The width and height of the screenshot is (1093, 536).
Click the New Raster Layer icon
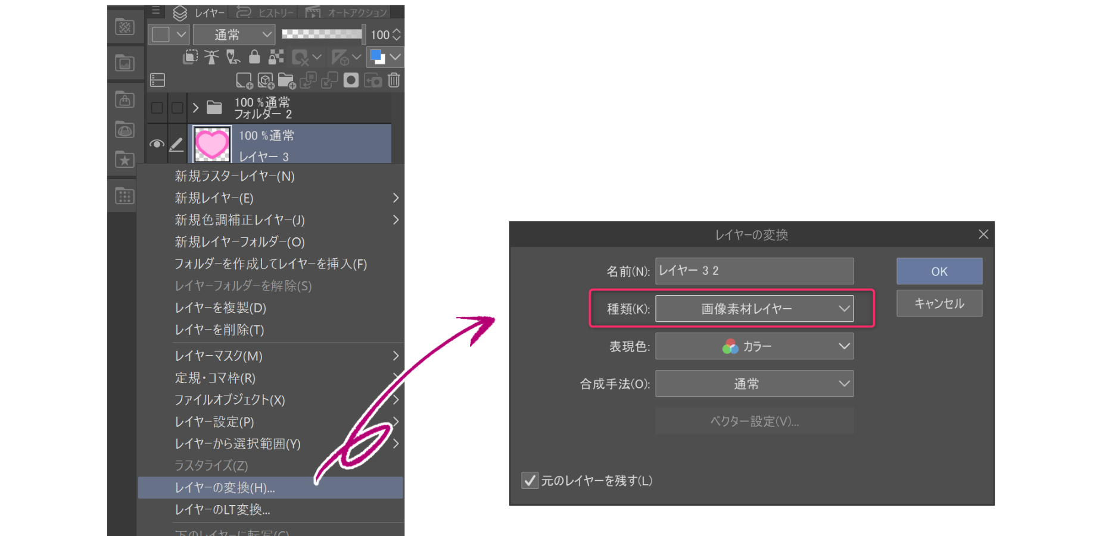(x=244, y=80)
